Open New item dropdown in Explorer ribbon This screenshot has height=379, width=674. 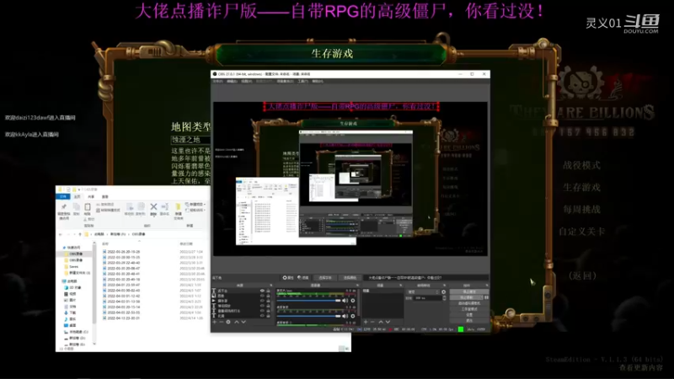195,205
